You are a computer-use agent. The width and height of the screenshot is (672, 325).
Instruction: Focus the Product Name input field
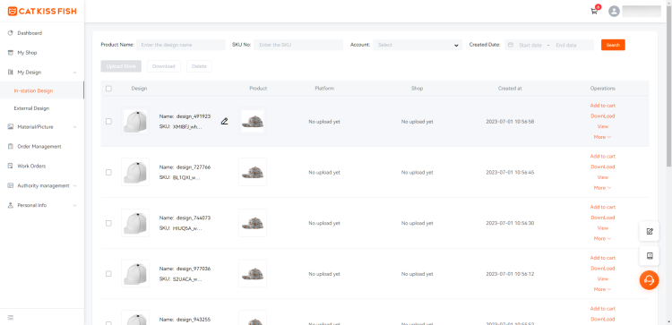pyautogui.click(x=180, y=45)
